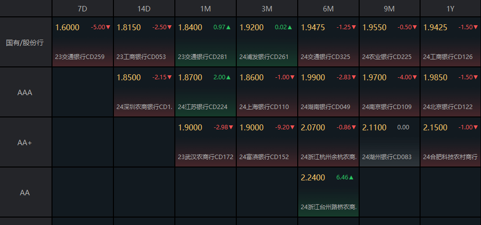Click the green up arrow beside 0.02
Screen dimensions: 481x225
pos(290,28)
